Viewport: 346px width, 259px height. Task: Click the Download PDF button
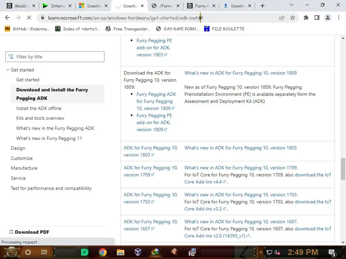pyautogui.click(x=29, y=232)
